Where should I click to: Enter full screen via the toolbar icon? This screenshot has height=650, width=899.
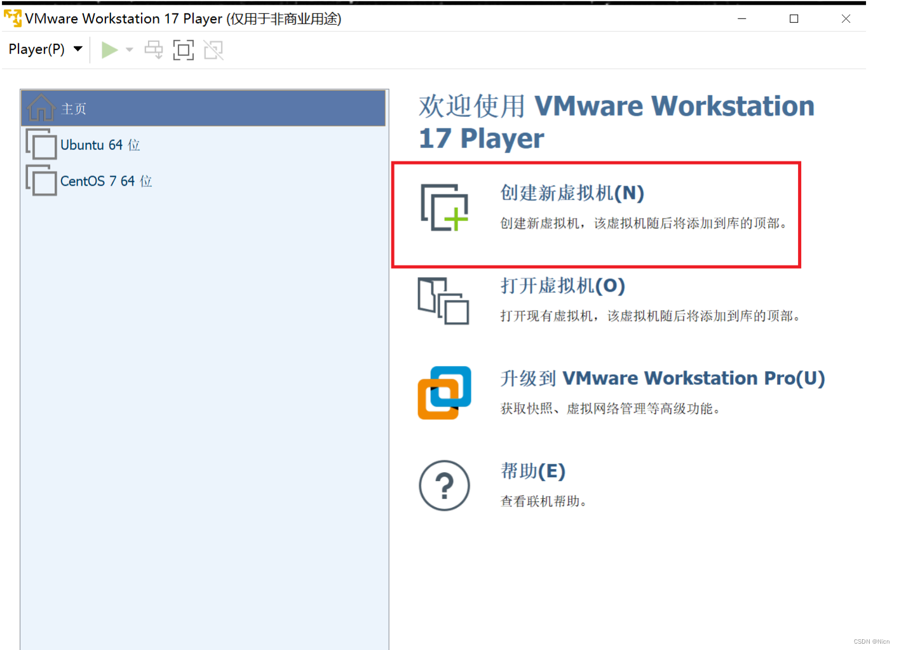tap(183, 50)
